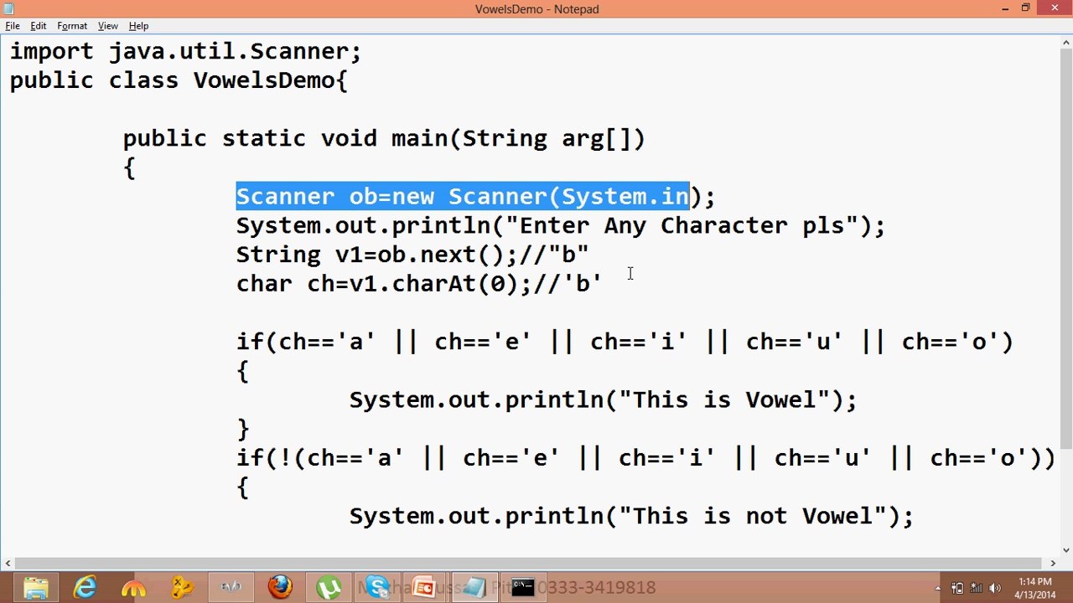This screenshot has width=1073, height=603.
Task: Click the vertical scrollbar down arrow
Action: (1066, 550)
